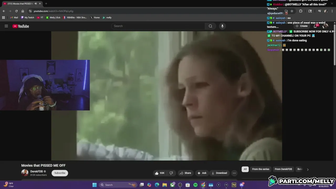The width and height of the screenshot is (336, 189).
Task: Click the browser address bar URL
Action: [53, 11]
